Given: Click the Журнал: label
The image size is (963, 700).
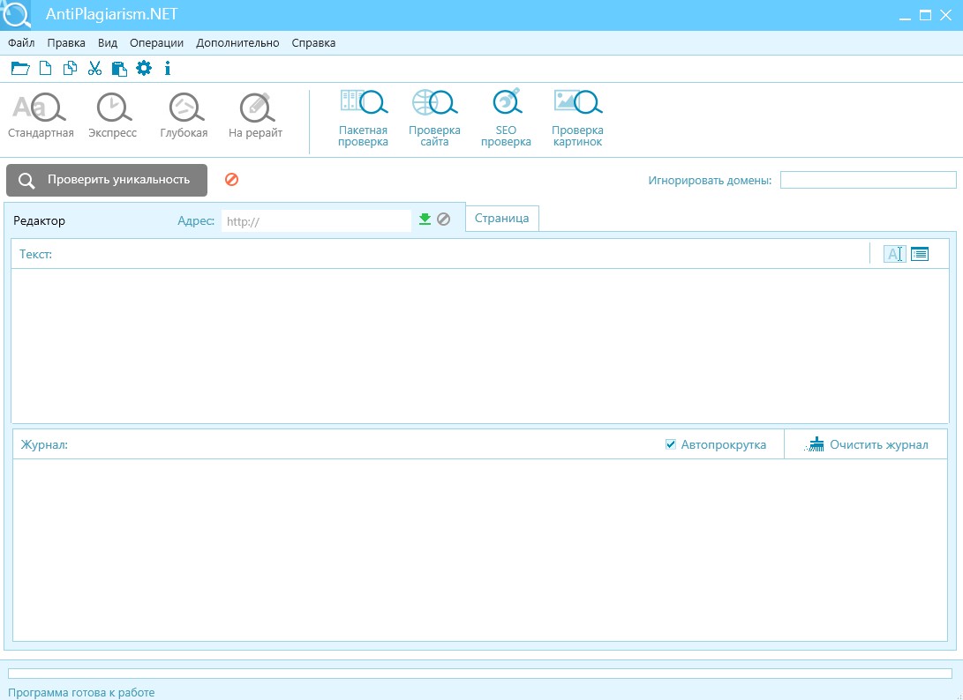Looking at the screenshot, I should 44,445.
